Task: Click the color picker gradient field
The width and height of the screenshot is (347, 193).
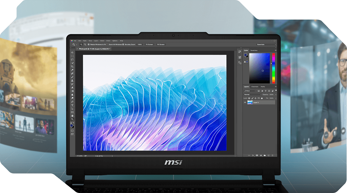Action: tap(259, 68)
